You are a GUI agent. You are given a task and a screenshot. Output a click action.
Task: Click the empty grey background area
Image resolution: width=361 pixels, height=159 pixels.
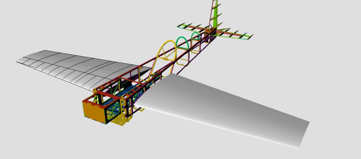point(300,53)
